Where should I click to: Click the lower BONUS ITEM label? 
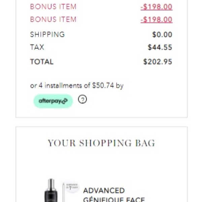coord(53,20)
